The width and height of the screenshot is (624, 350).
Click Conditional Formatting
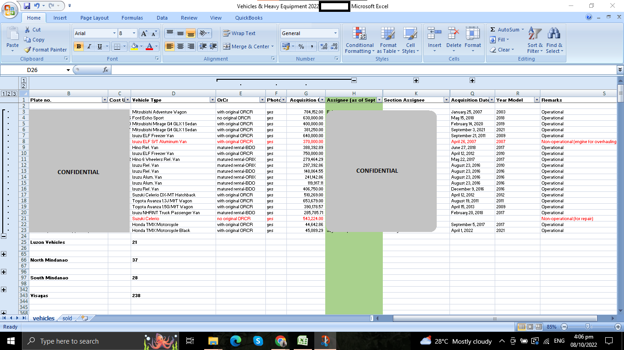click(x=360, y=40)
